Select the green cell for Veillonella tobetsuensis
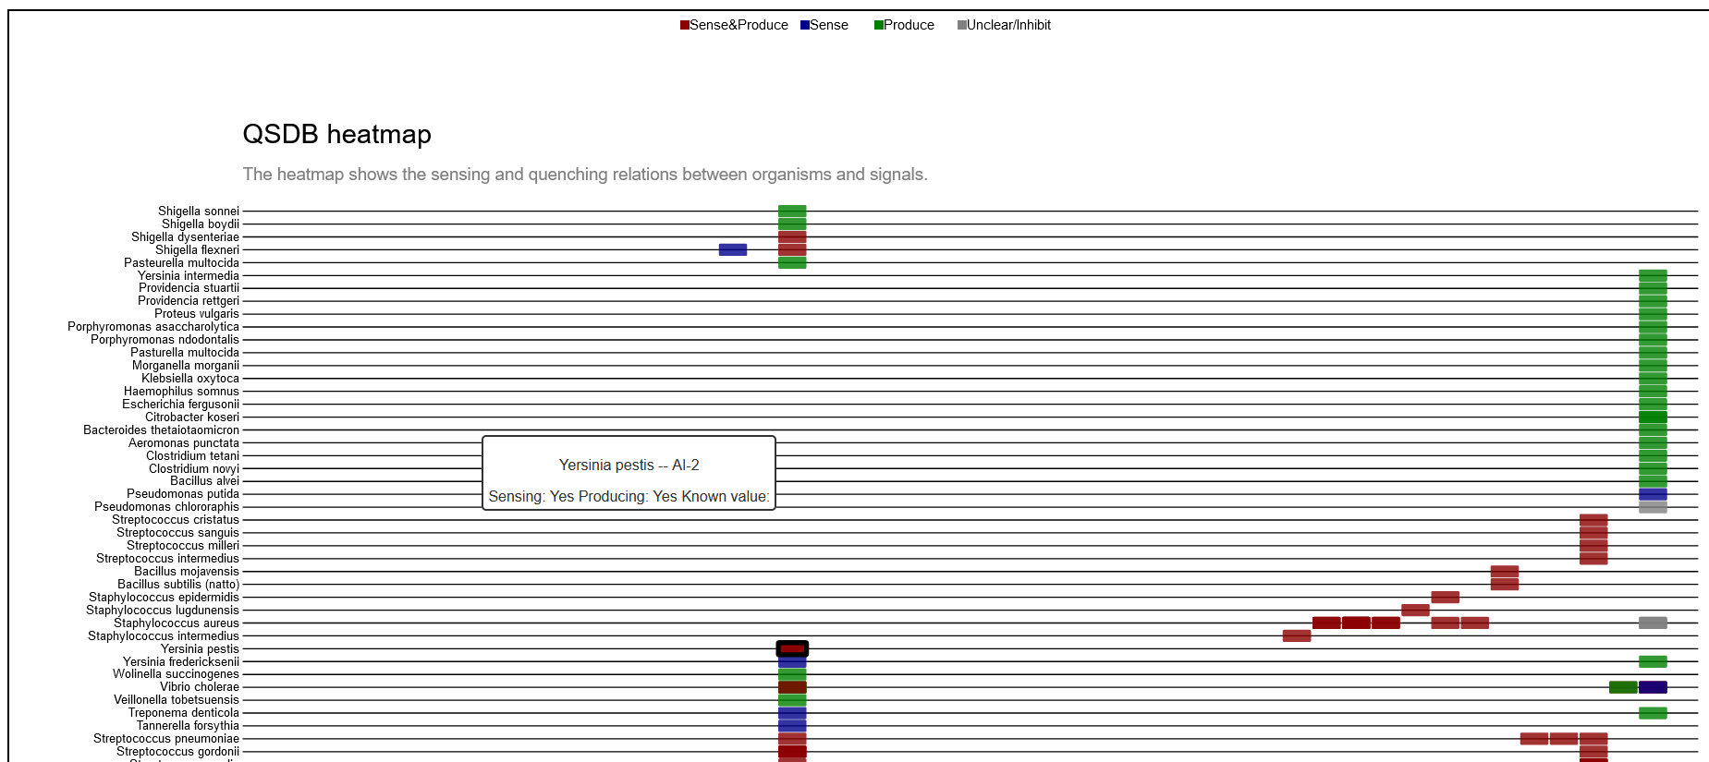 click(792, 700)
